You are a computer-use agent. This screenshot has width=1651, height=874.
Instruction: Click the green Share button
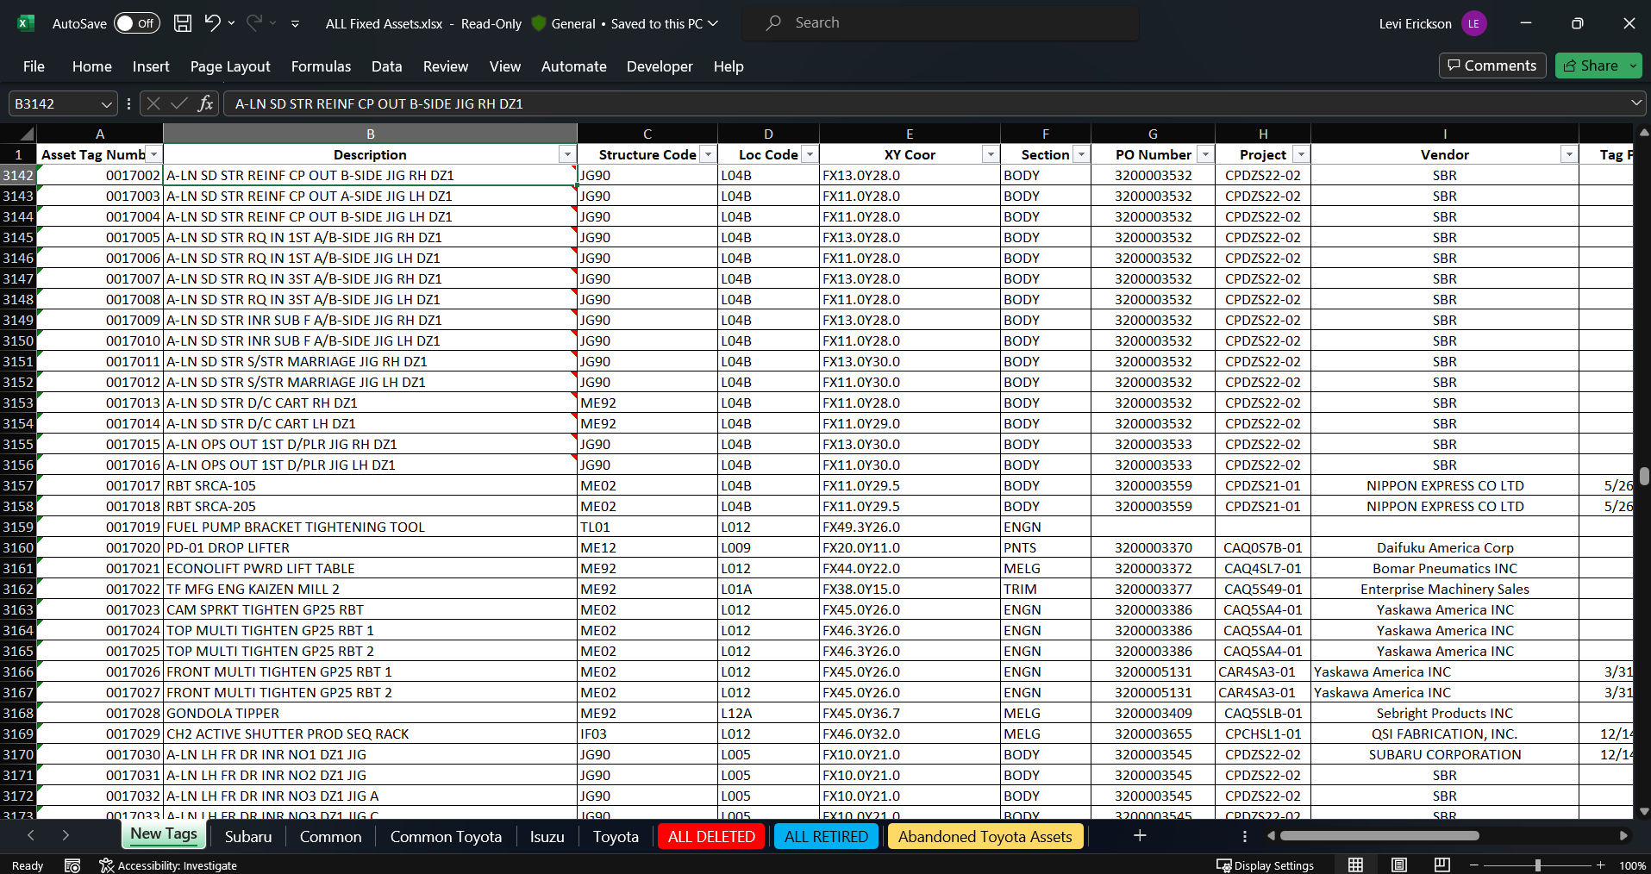(x=1591, y=66)
